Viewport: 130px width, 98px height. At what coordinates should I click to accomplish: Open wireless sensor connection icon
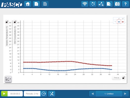tap(85, 4)
